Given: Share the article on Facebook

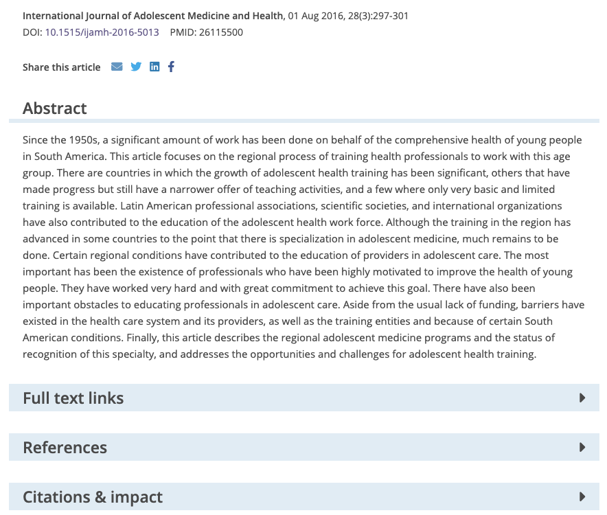Looking at the screenshot, I should (171, 67).
